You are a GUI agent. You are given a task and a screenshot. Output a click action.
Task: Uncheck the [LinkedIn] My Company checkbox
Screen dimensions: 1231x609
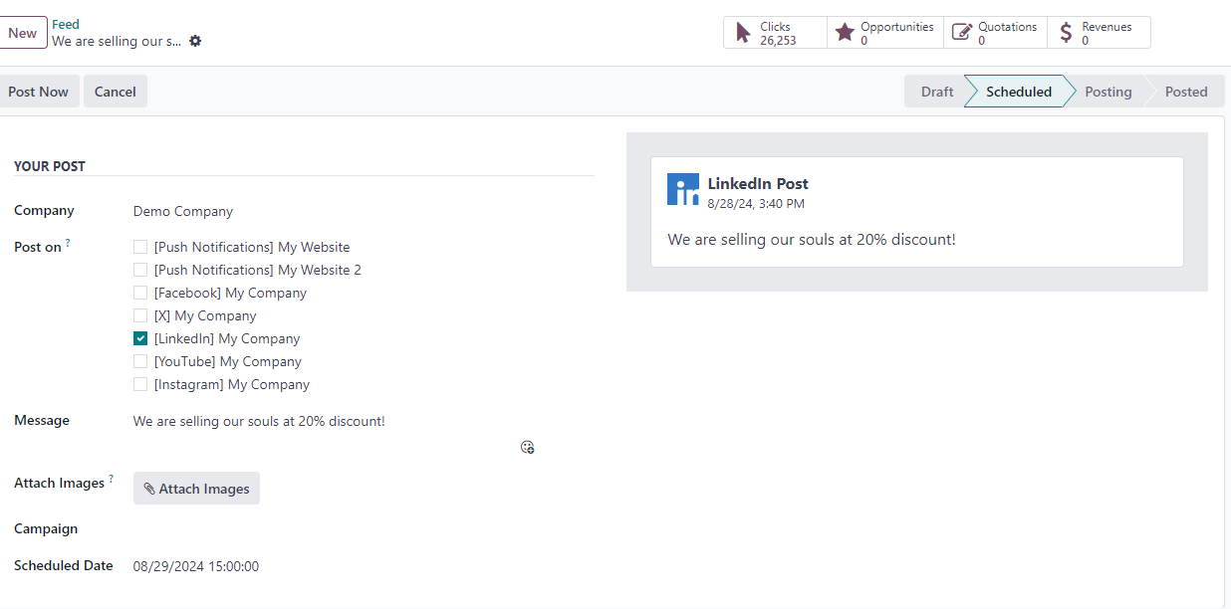pyautogui.click(x=140, y=338)
